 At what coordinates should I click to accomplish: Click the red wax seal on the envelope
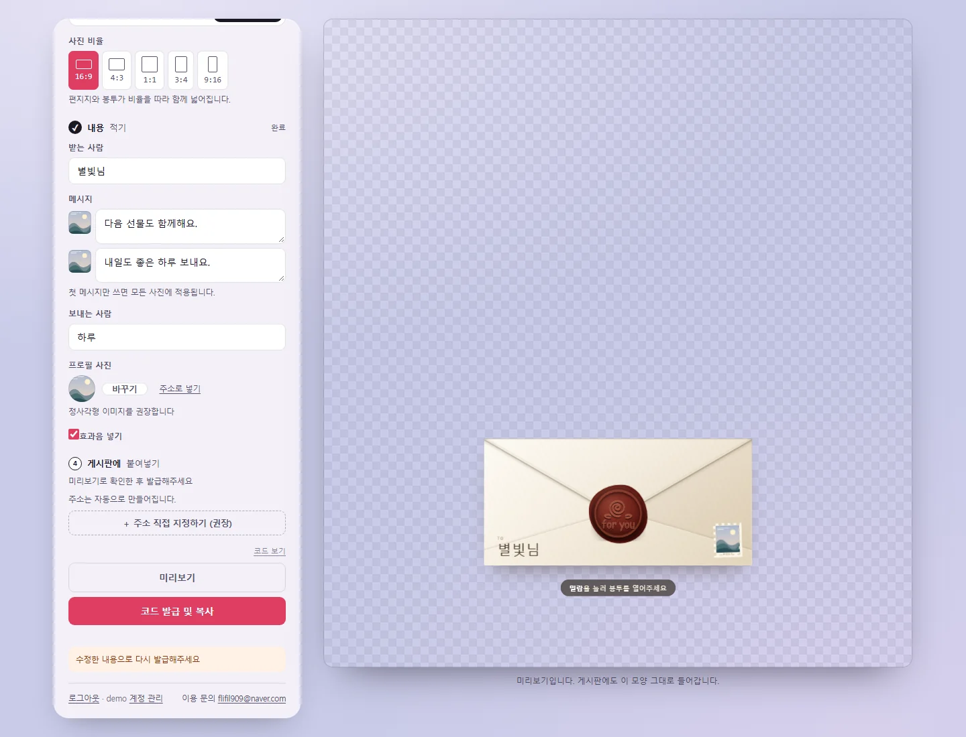[x=618, y=514]
